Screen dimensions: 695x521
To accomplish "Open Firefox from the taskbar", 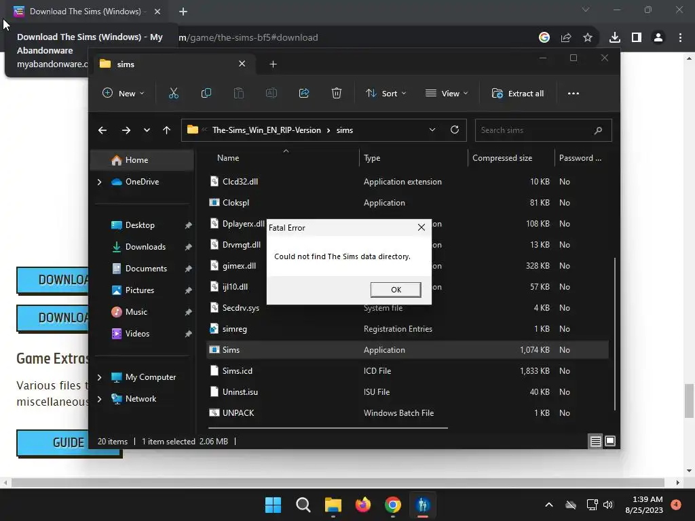I will 363,505.
